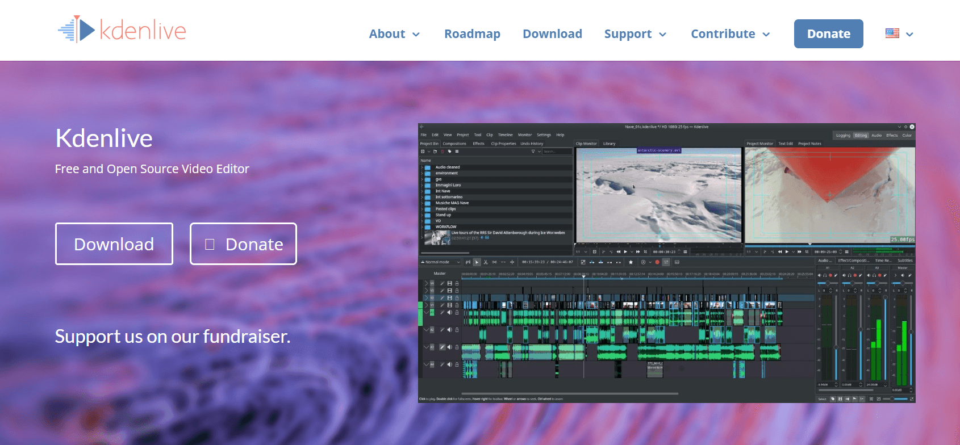Click the outlined Donate button in the hero
Viewport: 960px width, 445px height.
pos(243,244)
